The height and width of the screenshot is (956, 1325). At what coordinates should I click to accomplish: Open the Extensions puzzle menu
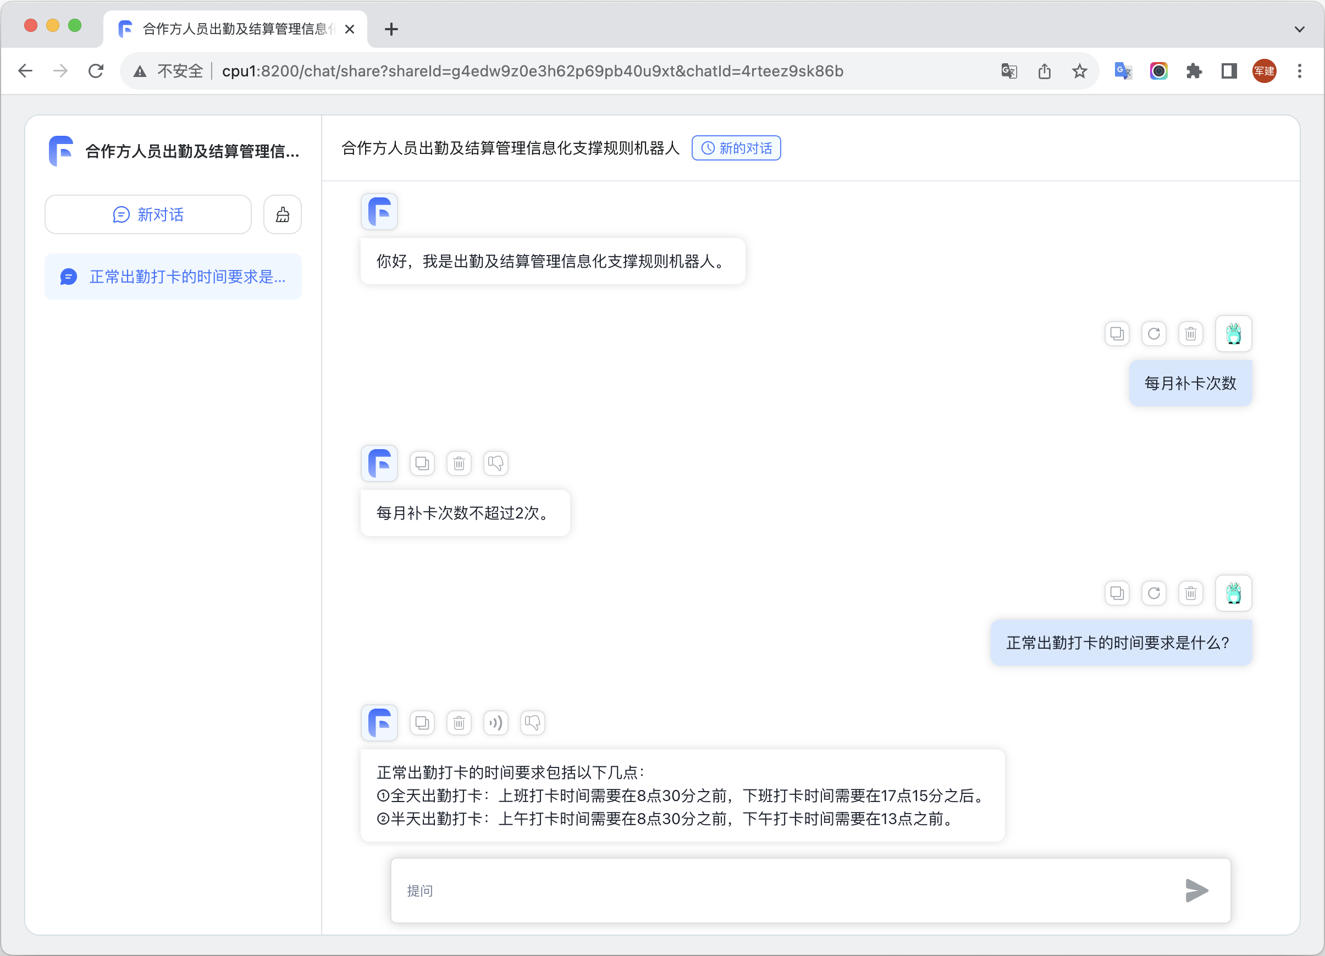[x=1194, y=71]
